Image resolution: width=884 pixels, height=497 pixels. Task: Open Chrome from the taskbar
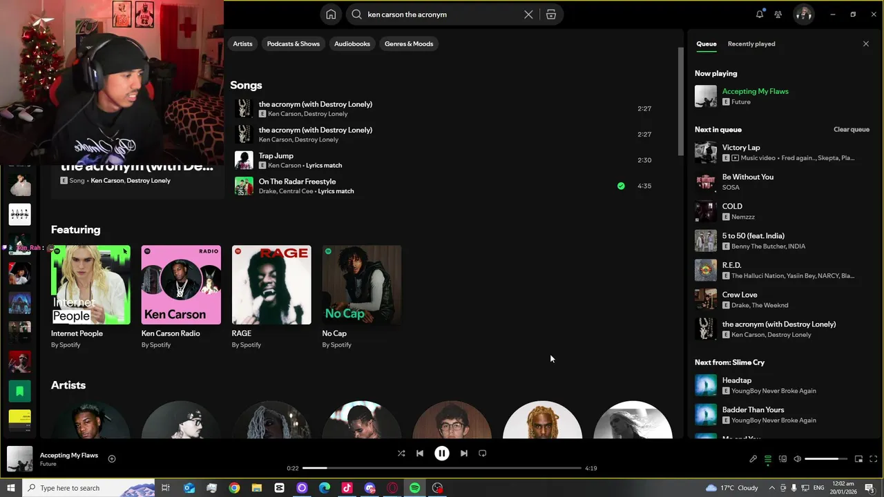(x=234, y=488)
